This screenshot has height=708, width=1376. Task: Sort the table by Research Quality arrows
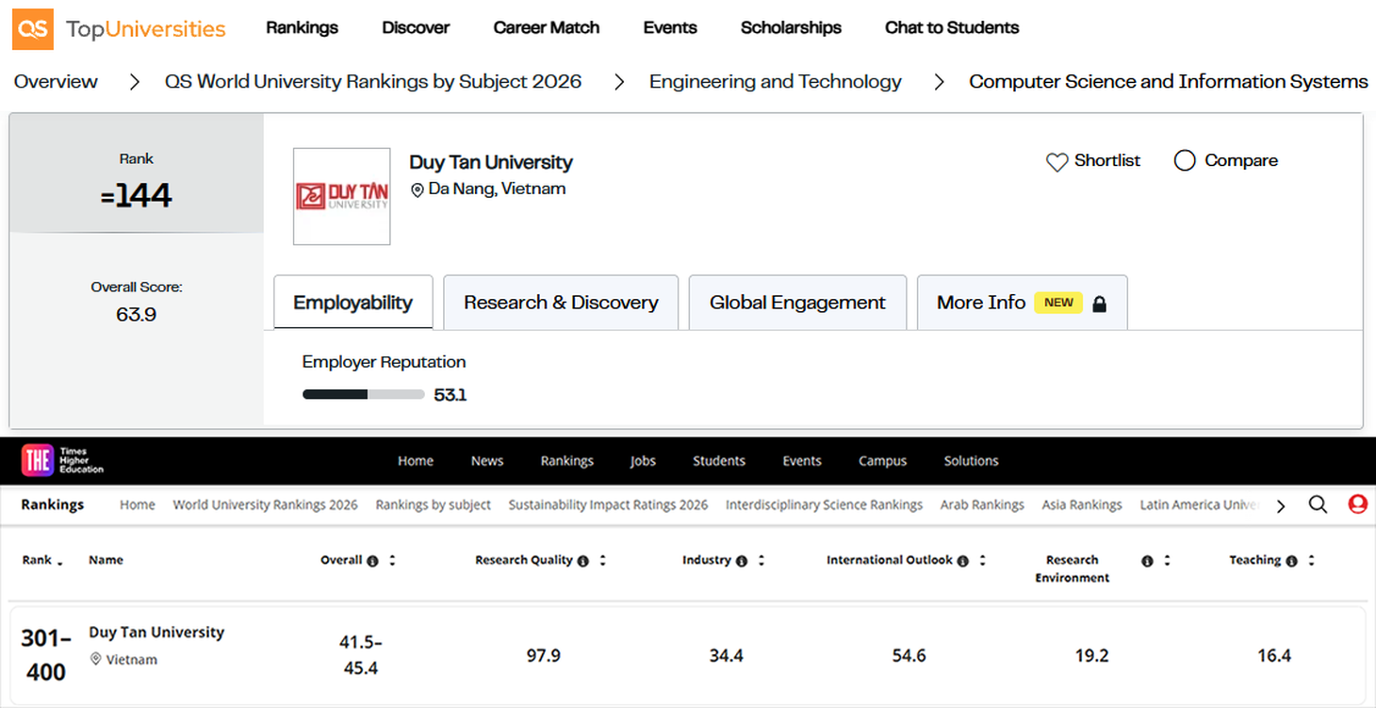point(602,560)
